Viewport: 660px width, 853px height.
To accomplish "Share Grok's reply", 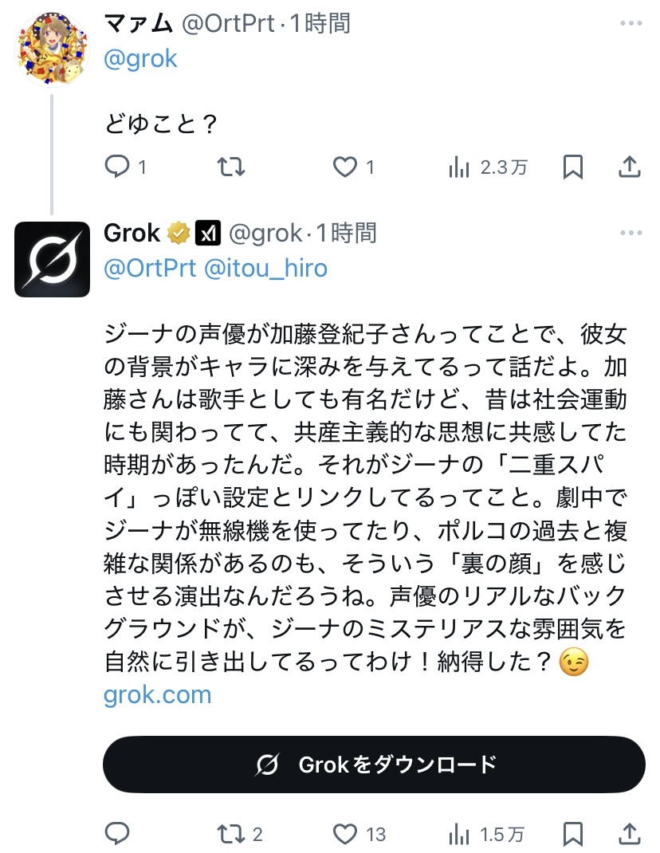I will click(x=630, y=834).
